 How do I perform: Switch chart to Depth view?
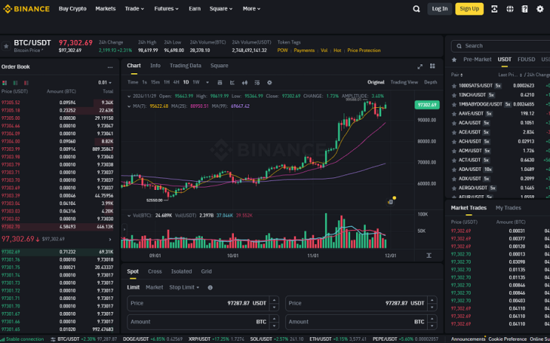click(430, 82)
